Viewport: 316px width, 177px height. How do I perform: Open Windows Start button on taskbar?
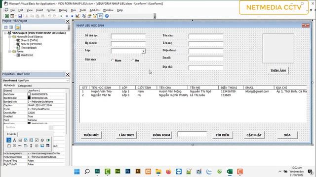point(77,172)
